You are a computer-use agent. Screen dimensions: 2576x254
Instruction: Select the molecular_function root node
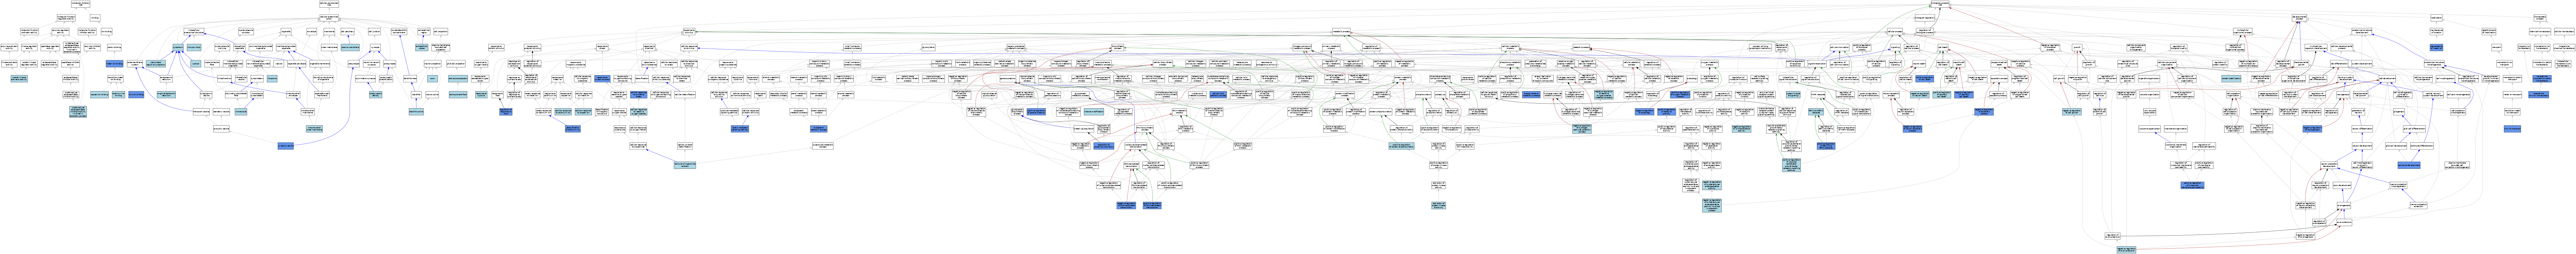point(81,4)
